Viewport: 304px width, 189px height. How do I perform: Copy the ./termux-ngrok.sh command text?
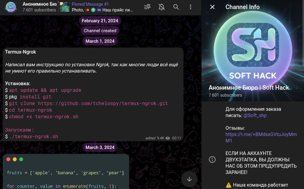(33, 137)
